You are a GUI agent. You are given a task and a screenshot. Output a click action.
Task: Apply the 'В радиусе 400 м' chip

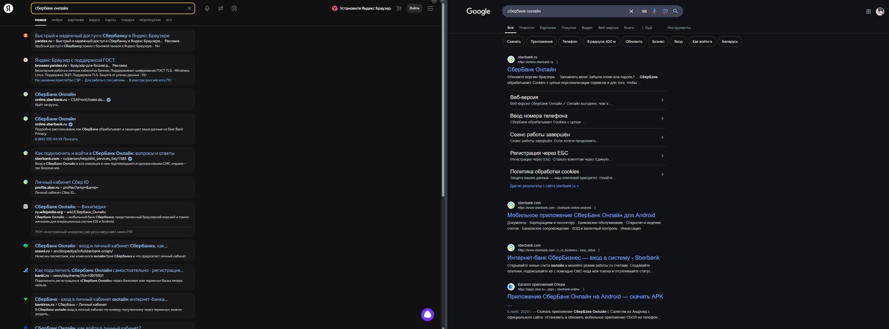tap(601, 42)
